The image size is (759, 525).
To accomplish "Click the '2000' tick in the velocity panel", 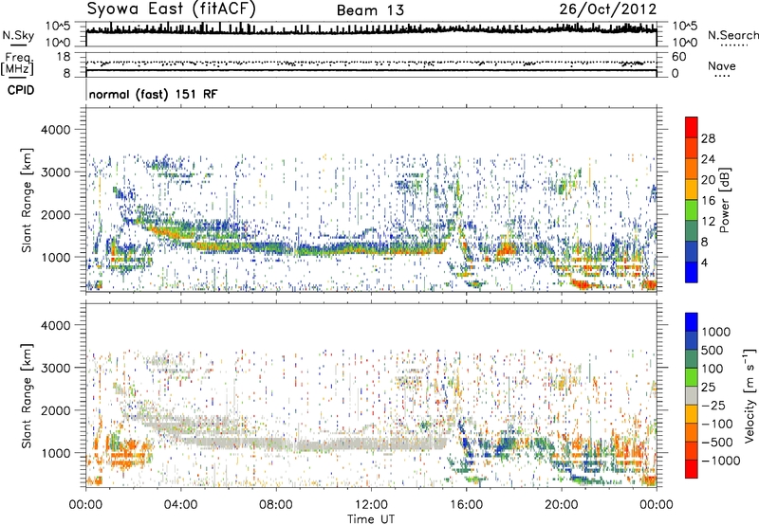I will click(55, 410).
